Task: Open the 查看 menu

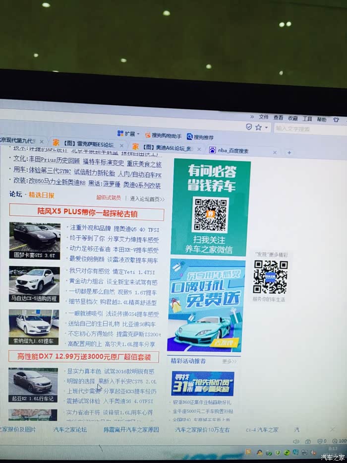Action: pos(278,118)
